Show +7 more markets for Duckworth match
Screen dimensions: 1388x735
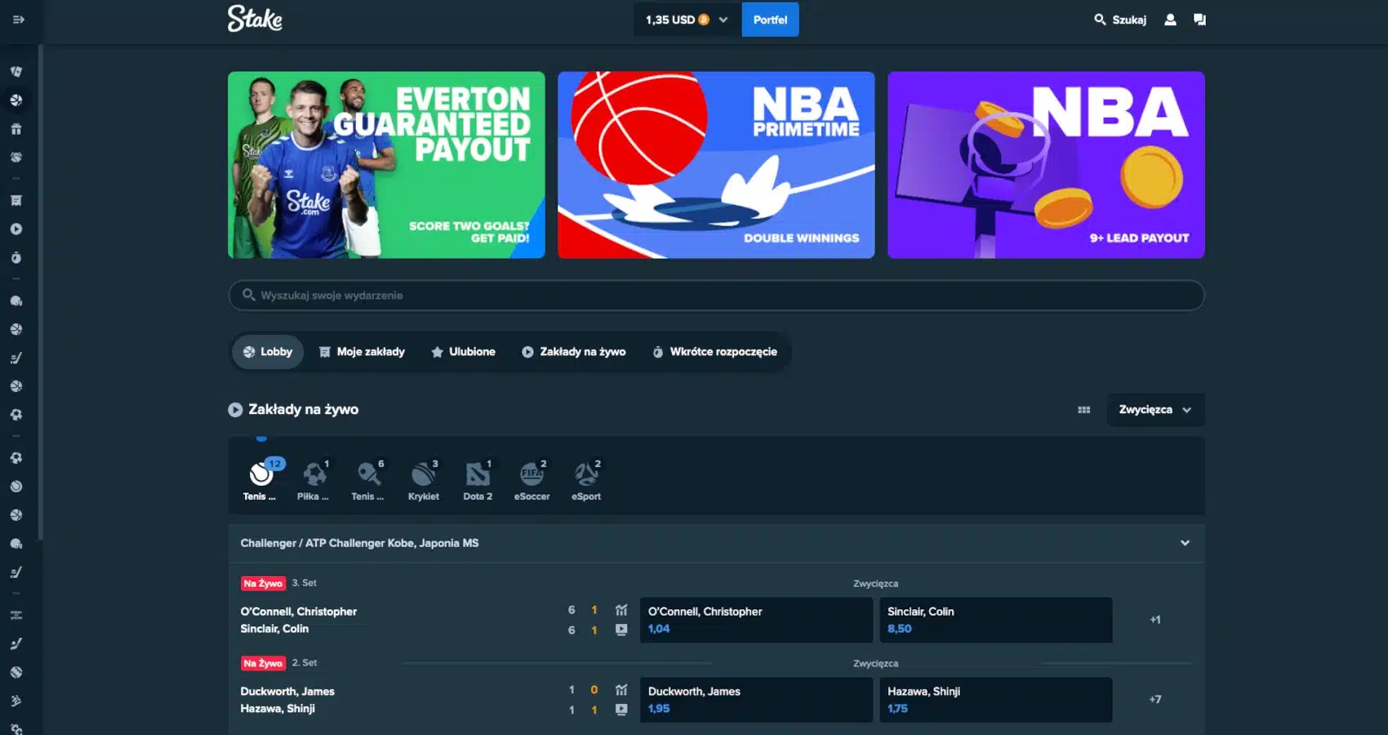[1155, 700]
